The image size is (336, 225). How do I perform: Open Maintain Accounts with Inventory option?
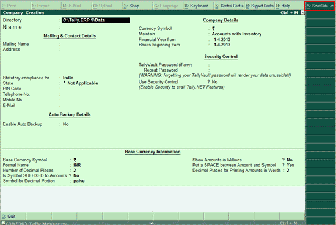coord(236,34)
